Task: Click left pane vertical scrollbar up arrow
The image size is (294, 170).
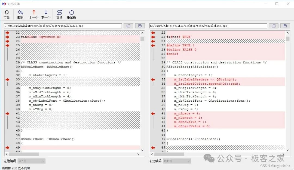Action: pyautogui.click(x=142, y=33)
